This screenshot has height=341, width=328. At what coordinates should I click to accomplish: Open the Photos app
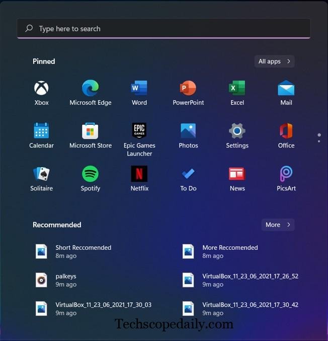[188, 135]
